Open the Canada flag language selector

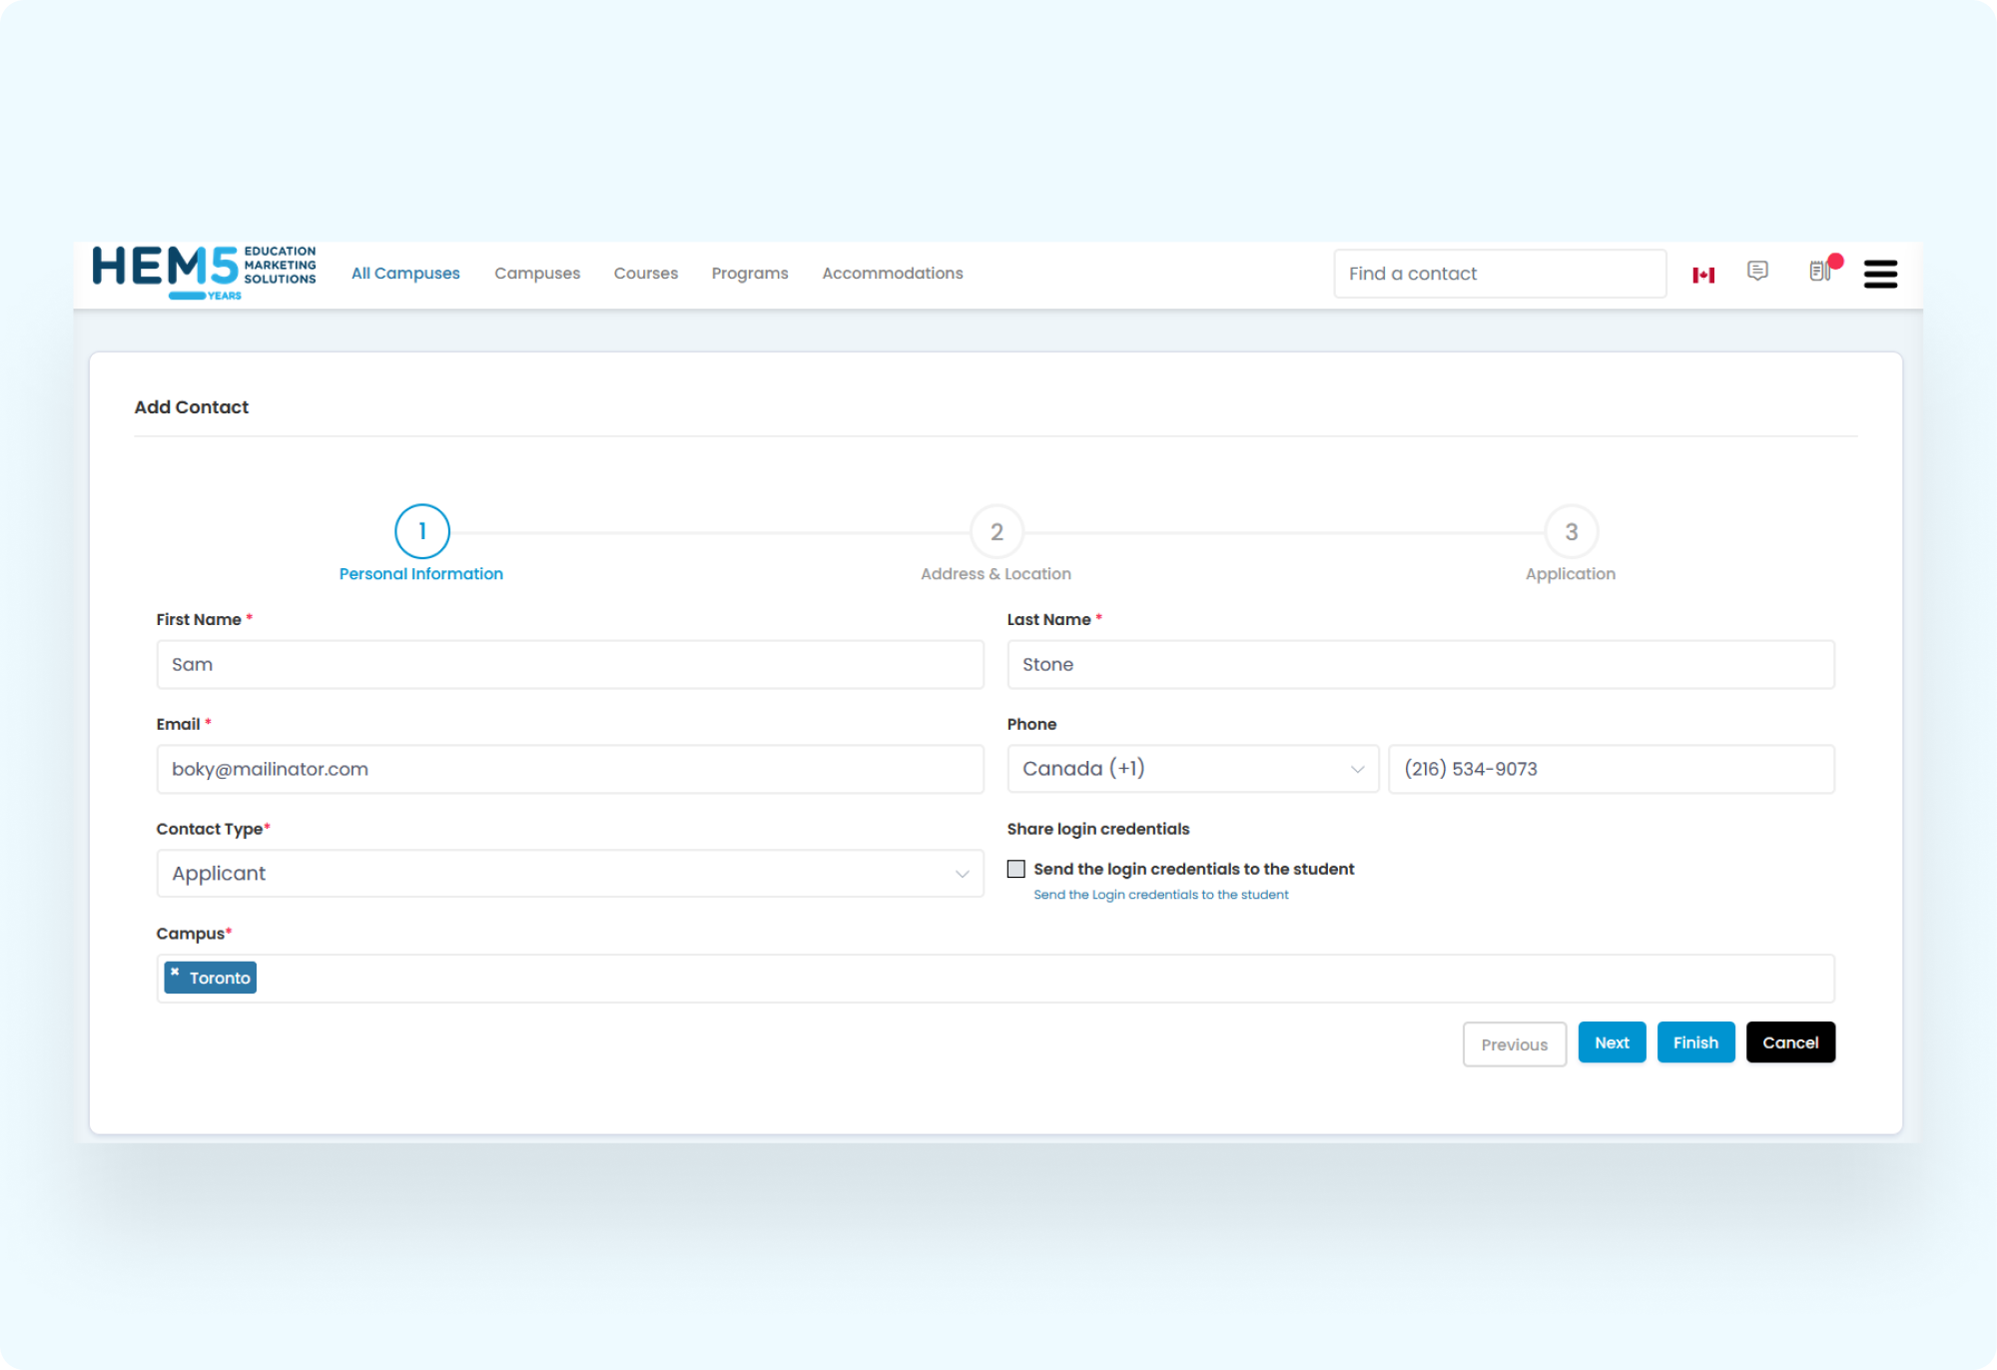1703,275
